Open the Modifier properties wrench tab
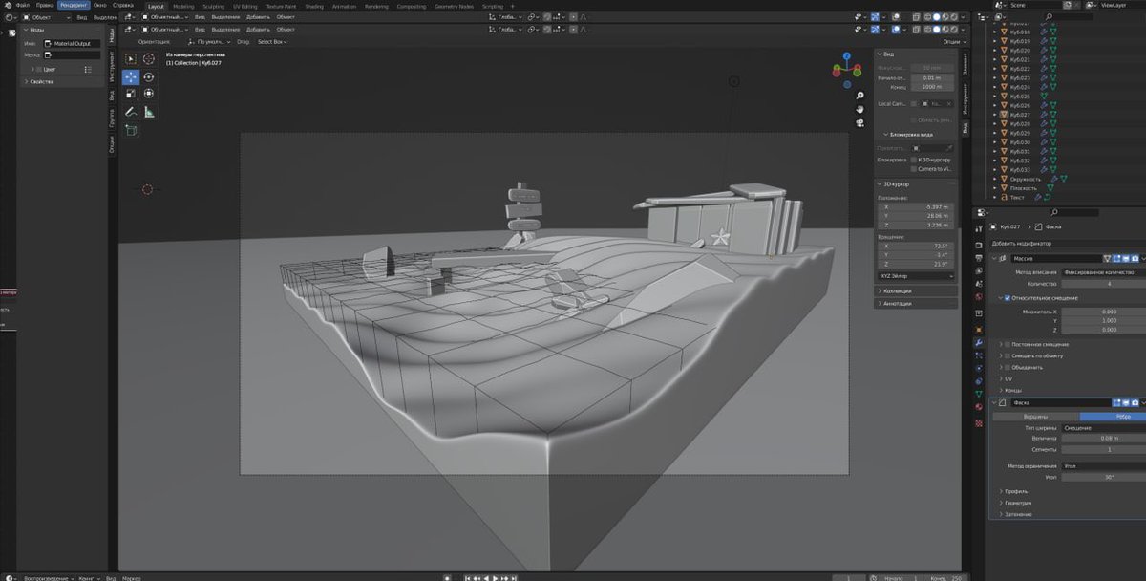This screenshot has width=1146, height=581. [979, 342]
